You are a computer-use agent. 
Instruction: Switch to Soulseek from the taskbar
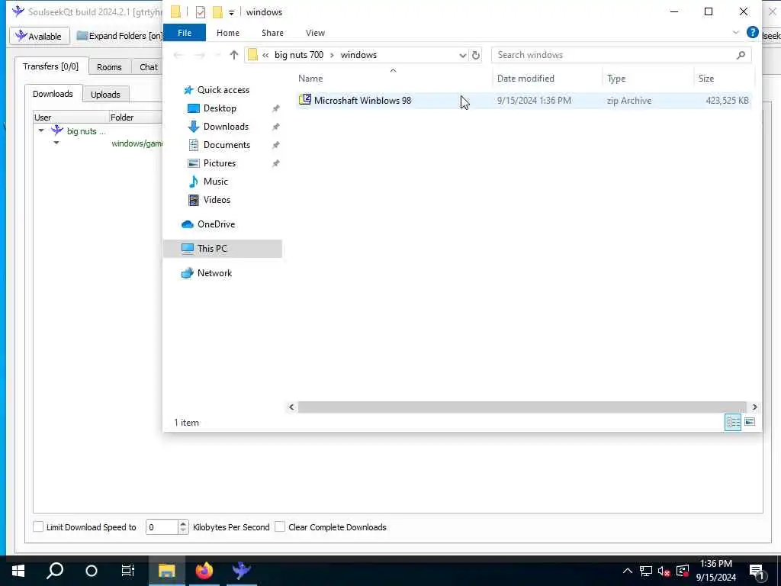[x=242, y=571]
